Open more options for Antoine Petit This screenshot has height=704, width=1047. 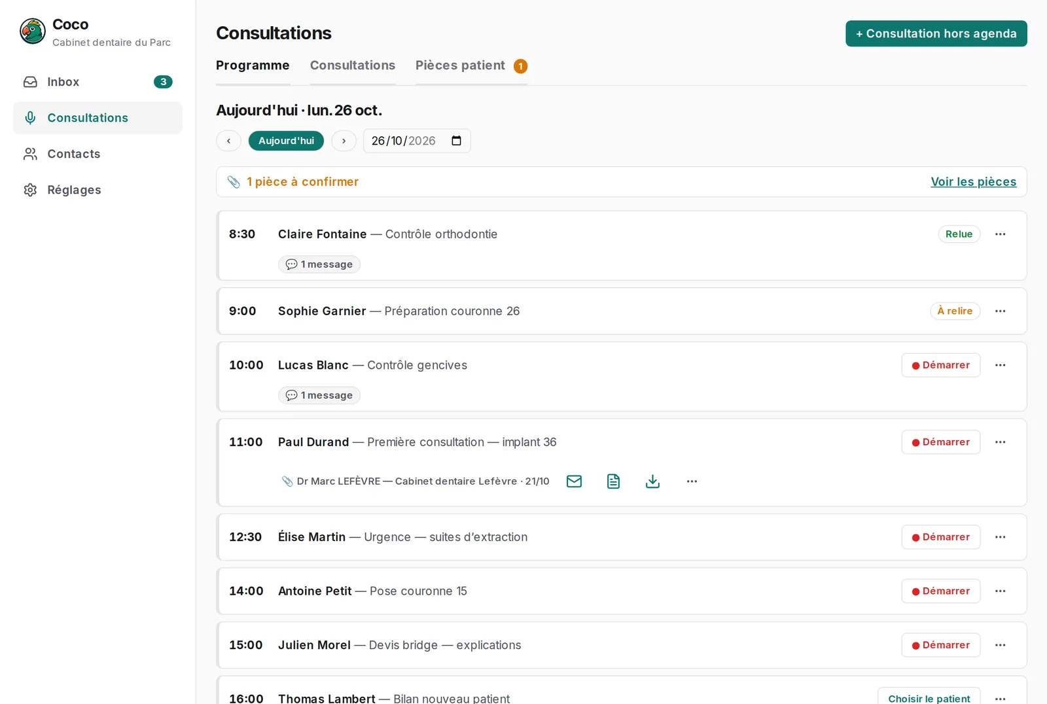[1001, 591]
